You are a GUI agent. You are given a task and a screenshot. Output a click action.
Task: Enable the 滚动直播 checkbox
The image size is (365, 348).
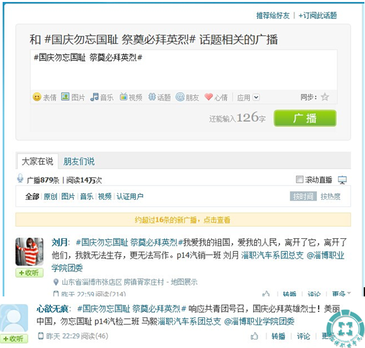[x=300, y=179]
